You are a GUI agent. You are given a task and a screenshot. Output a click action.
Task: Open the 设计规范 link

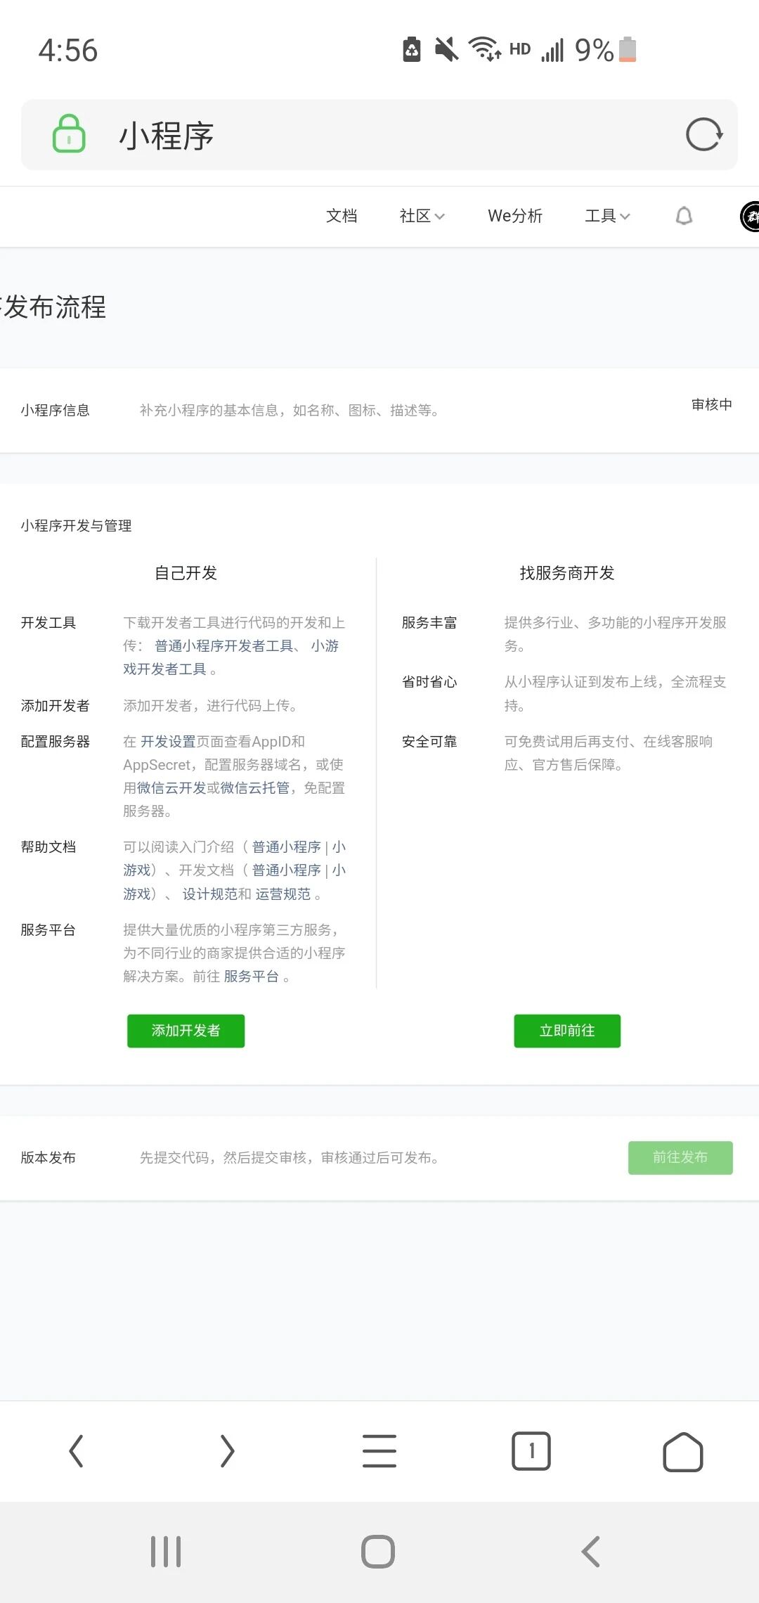210,894
